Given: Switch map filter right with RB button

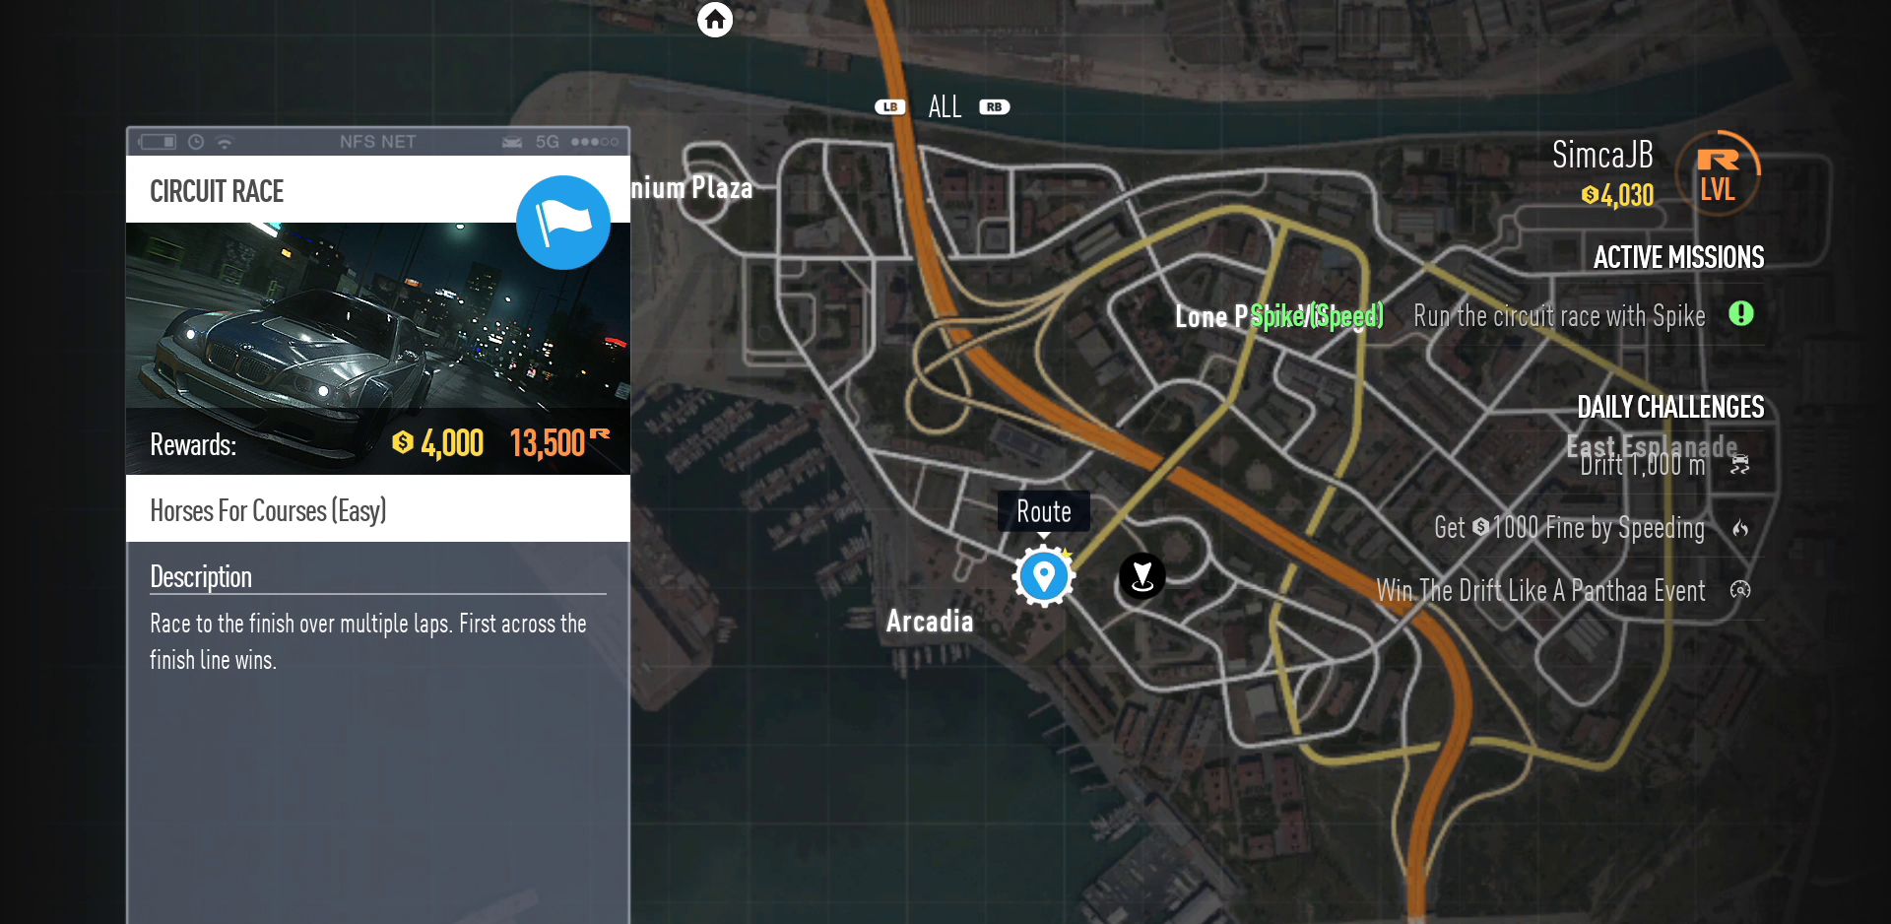Looking at the screenshot, I should [x=995, y=106].
